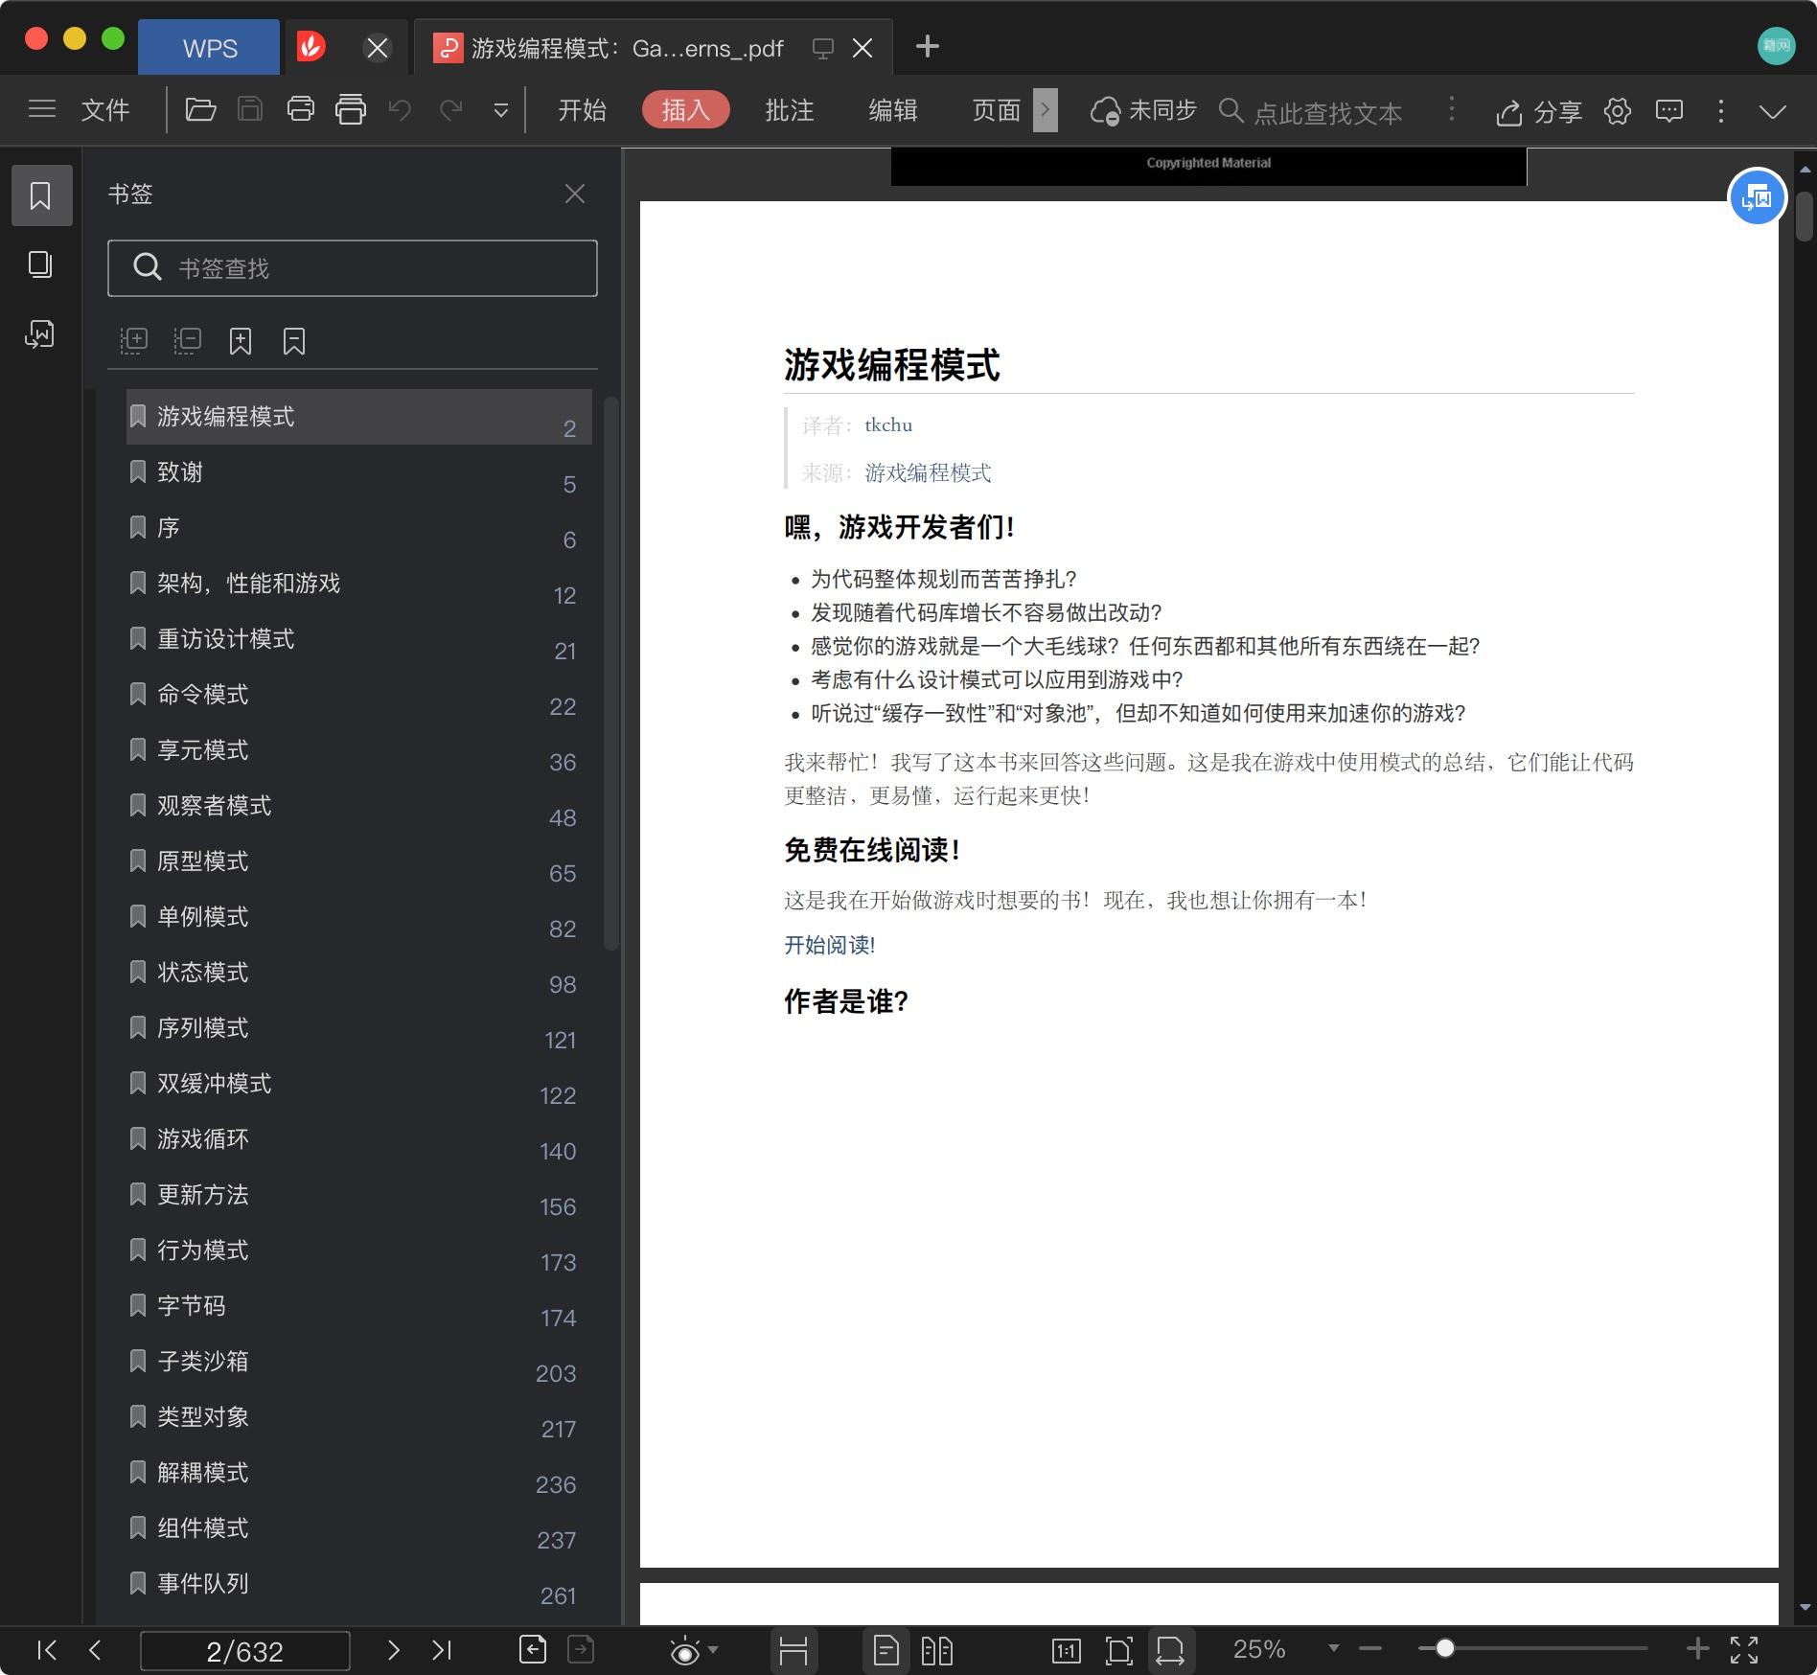The image size is (1817, 1675).
Task: Expand more ribbon tabs arrow
Action: click(1046, 110)
